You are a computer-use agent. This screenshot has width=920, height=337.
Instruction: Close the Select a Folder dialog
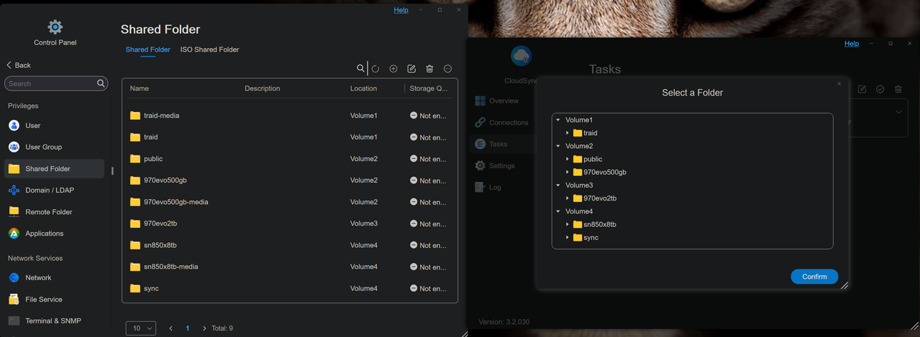point(839,84)
